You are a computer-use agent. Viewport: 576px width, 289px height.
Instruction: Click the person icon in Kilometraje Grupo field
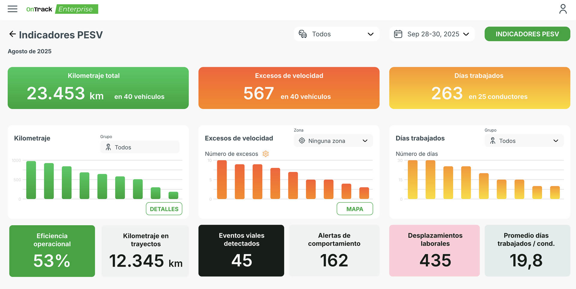(108, 147)
